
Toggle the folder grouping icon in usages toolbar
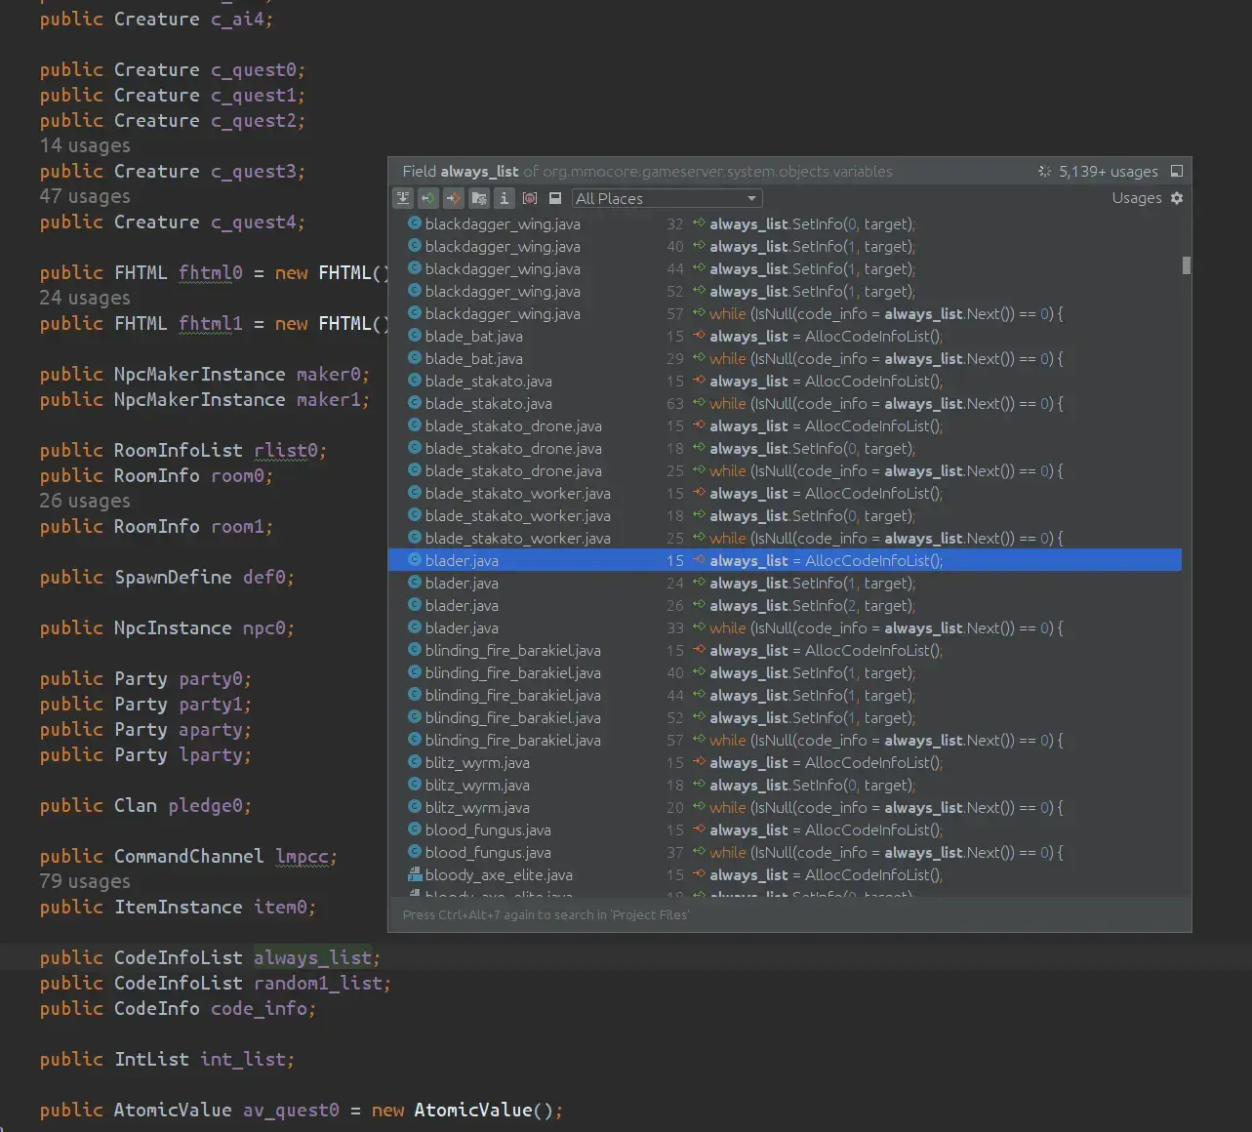479,198
